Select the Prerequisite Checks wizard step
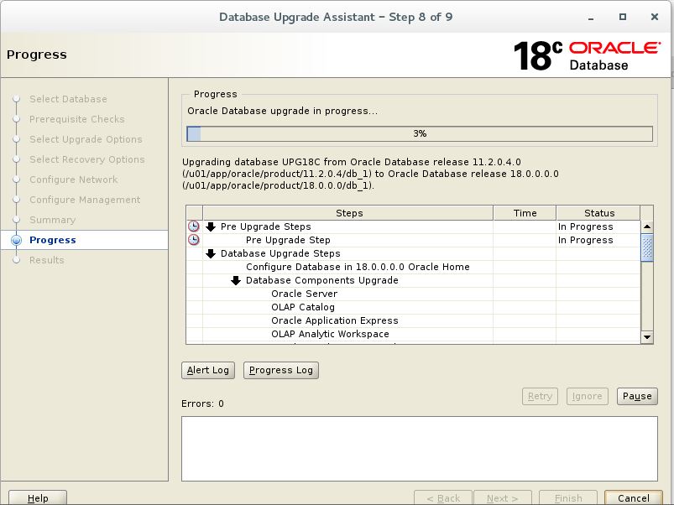 (77, 119)
